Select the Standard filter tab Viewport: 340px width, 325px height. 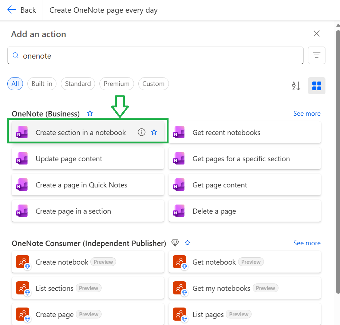[78, 84]
